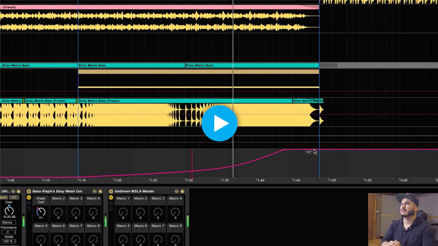Select Brian Matrix Bass clip starting at 1:30
The height and width of the screenshot is (246, 438).
click(x=252, y=65)
